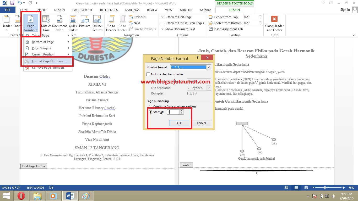This screenshot has width=358, height=201.
Task: Confirm dialog with OK button
Action: tap(179, 123)
